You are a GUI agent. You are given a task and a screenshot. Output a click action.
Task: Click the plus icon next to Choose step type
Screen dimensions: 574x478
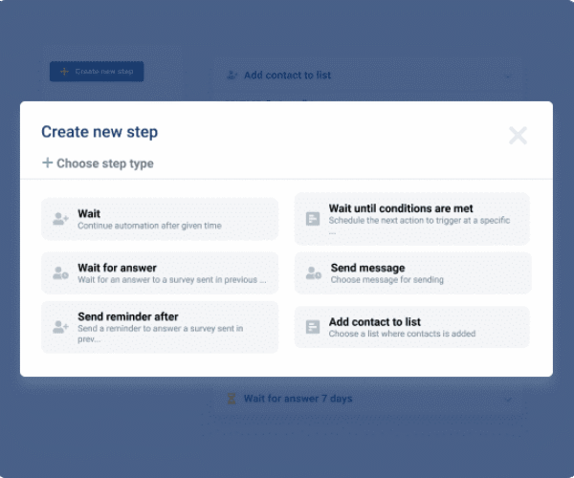coord(47,163)
